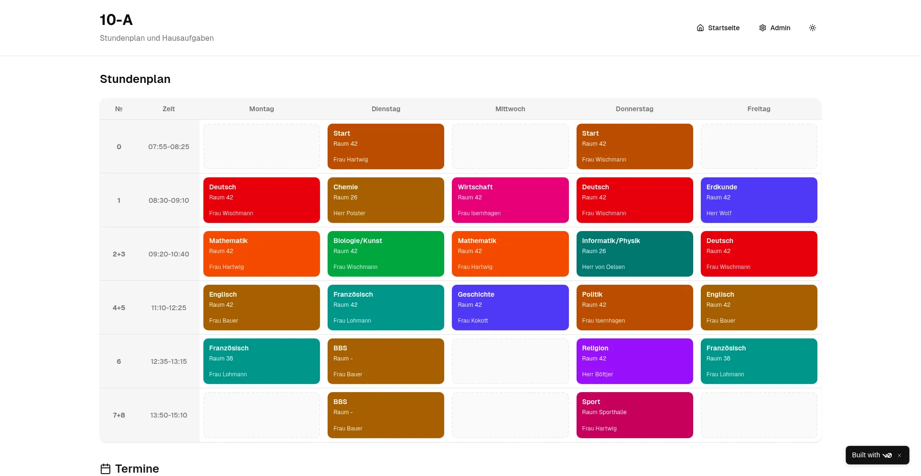Viewport: 921px width, 476px height.
Task: Click the Religion lesson with Herr Böttjer
Action: (x=634, y=361)
